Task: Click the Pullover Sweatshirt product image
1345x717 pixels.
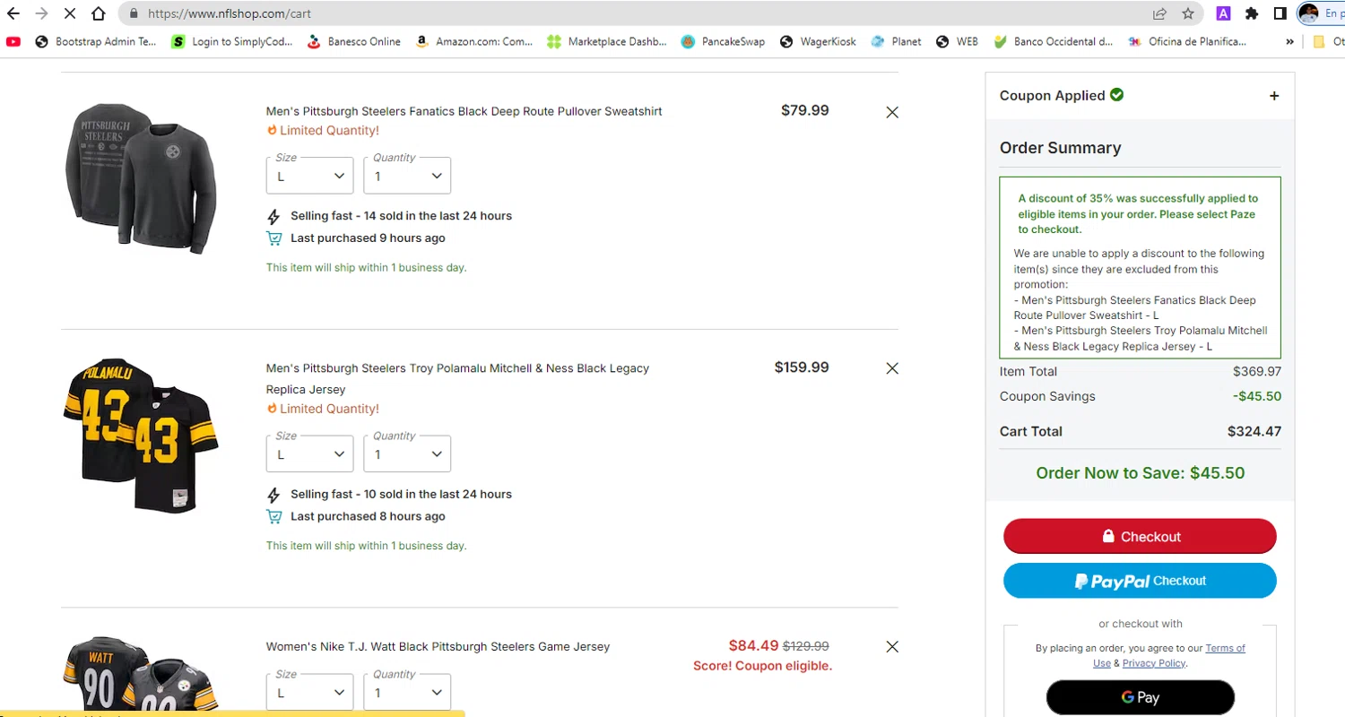Action: coord(141,177)
